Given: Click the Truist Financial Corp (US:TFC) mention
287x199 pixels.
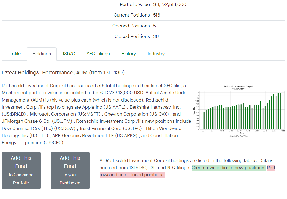Looking at the screenshot, I should [110, 128].
